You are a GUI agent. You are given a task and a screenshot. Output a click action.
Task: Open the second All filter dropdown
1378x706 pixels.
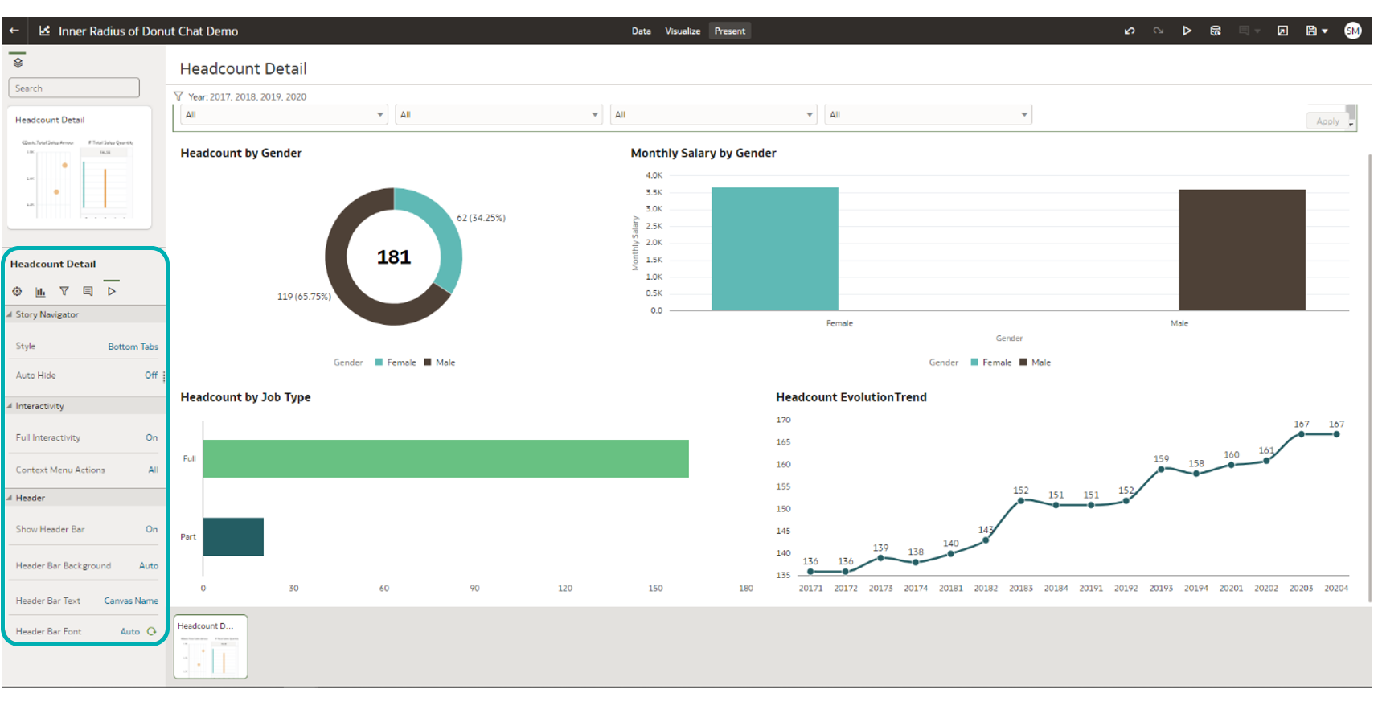point(498,114)
